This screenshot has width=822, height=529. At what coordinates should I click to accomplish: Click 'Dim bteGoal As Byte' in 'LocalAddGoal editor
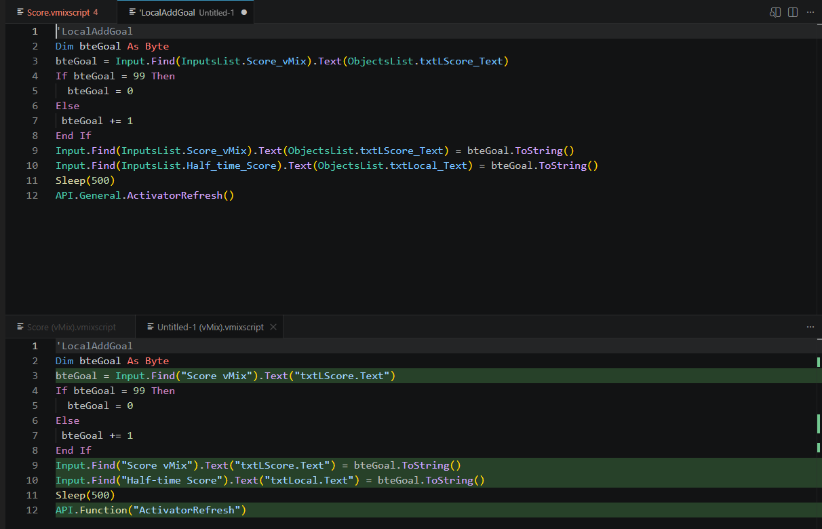112,46
